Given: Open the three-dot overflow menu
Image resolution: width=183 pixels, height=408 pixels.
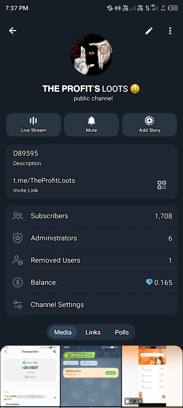Looking at the screenshot, I should pos(170,31).
